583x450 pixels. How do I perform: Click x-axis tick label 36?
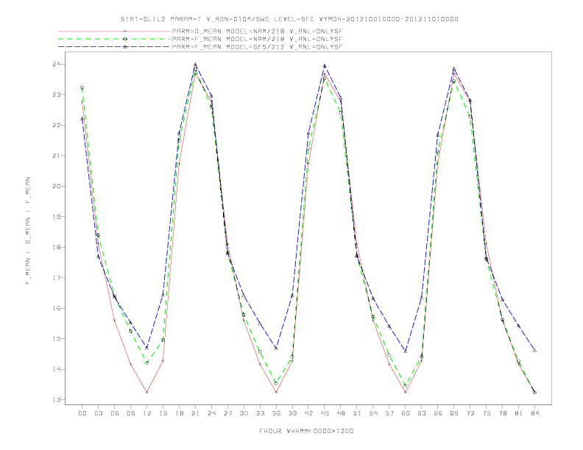point(276,413)
